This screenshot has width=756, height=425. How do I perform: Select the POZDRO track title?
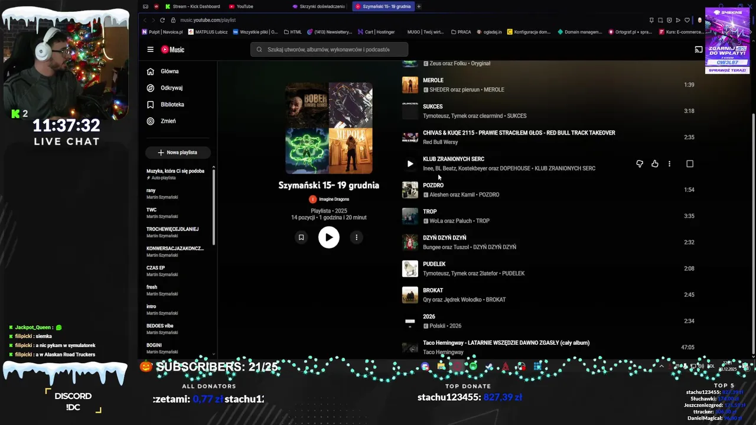click(x=433, y=185)
